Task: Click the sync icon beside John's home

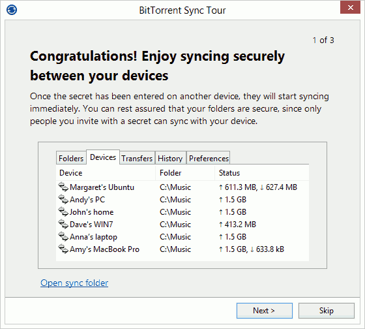Action: pyautogui.click(x=63, y=211)
